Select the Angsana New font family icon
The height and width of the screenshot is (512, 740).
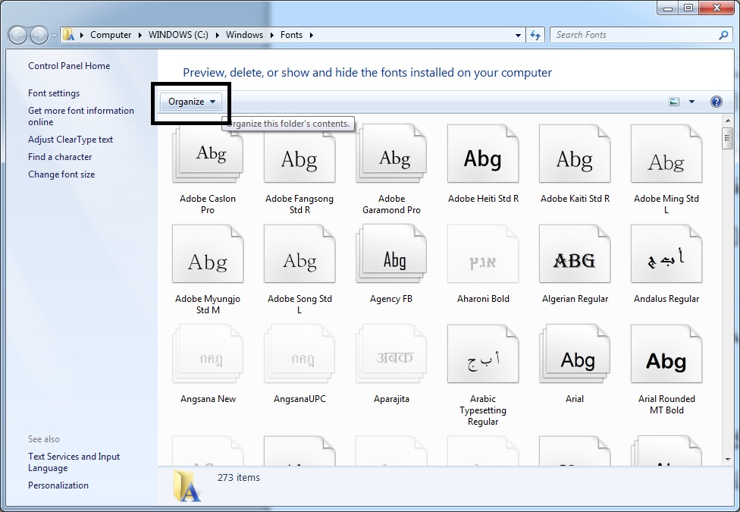[208, 353]
